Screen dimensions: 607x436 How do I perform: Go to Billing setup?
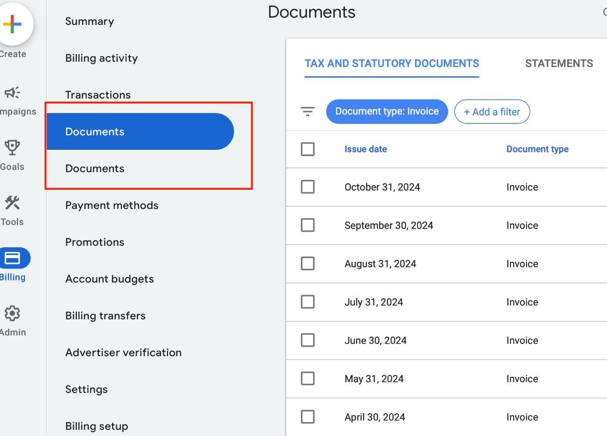pyautogui.click(x=97, y=426)
